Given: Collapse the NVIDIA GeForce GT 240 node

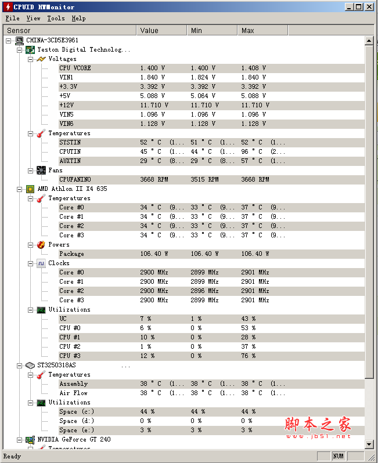Looking at the screenshot, I should tap(20, 440).
